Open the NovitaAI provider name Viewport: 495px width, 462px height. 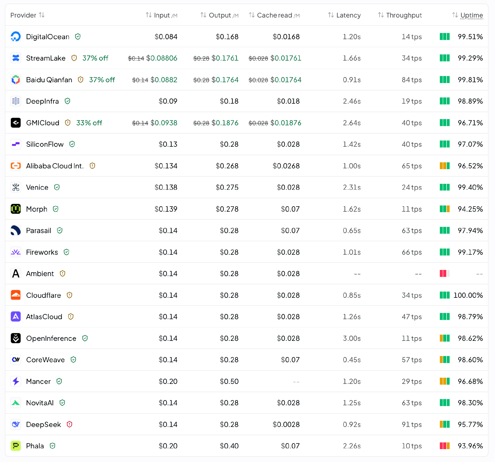pyautogui.click(x=40, y=403)
